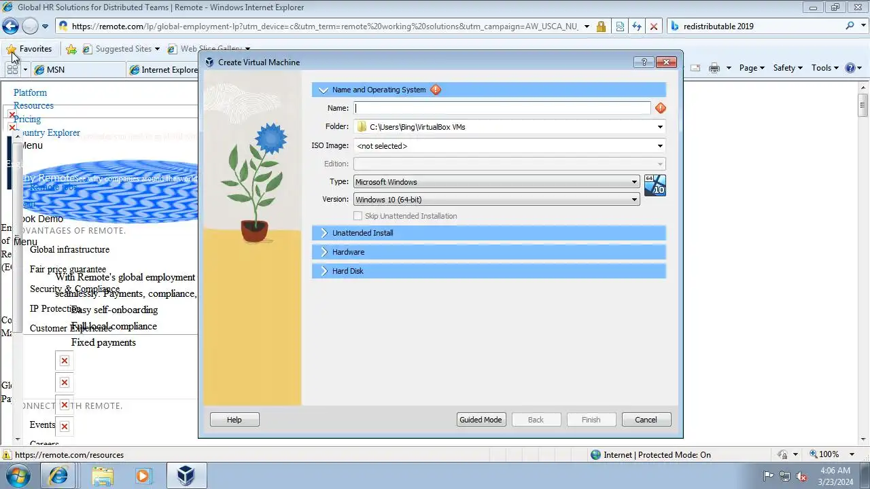Open Windows Explorer folder icon in taskbar
Screen dimensions: 870x489
tap(103, 475)
